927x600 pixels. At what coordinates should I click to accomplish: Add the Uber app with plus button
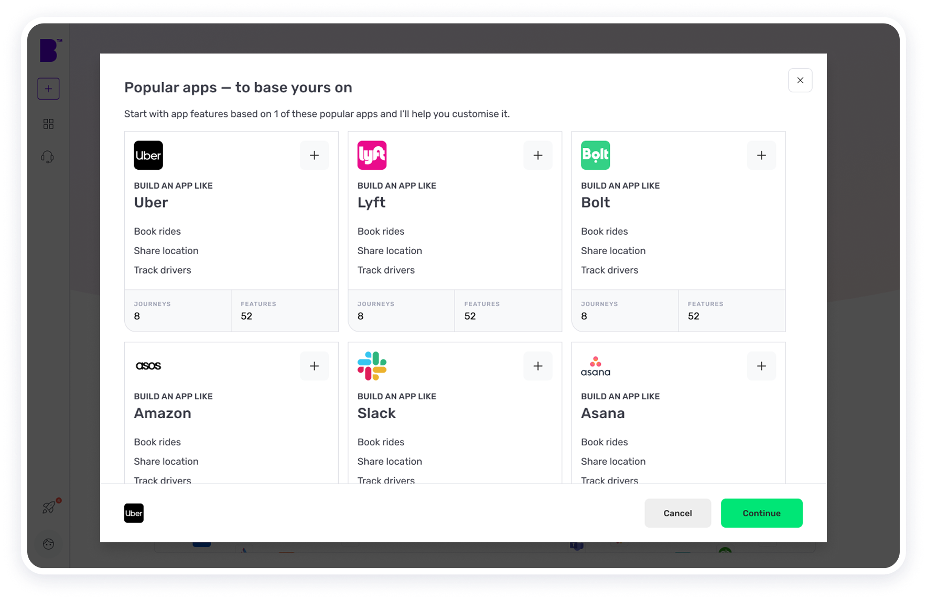coord(314,155)
